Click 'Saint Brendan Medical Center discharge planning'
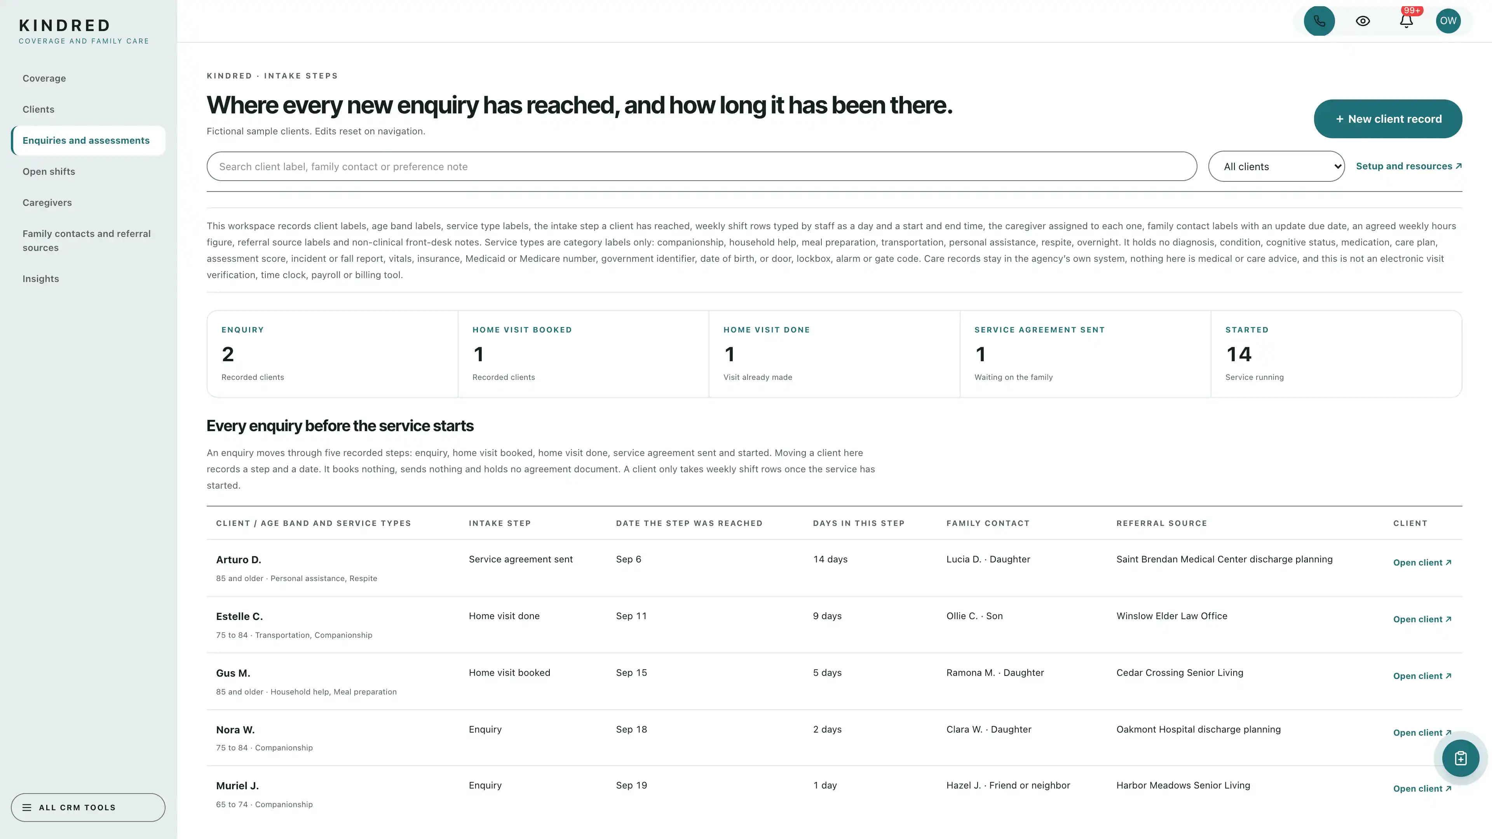 click(x=1224, y=559)
